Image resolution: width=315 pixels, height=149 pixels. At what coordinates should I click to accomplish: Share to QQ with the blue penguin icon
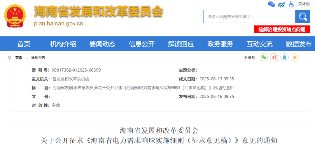click(x=284, y=58)
